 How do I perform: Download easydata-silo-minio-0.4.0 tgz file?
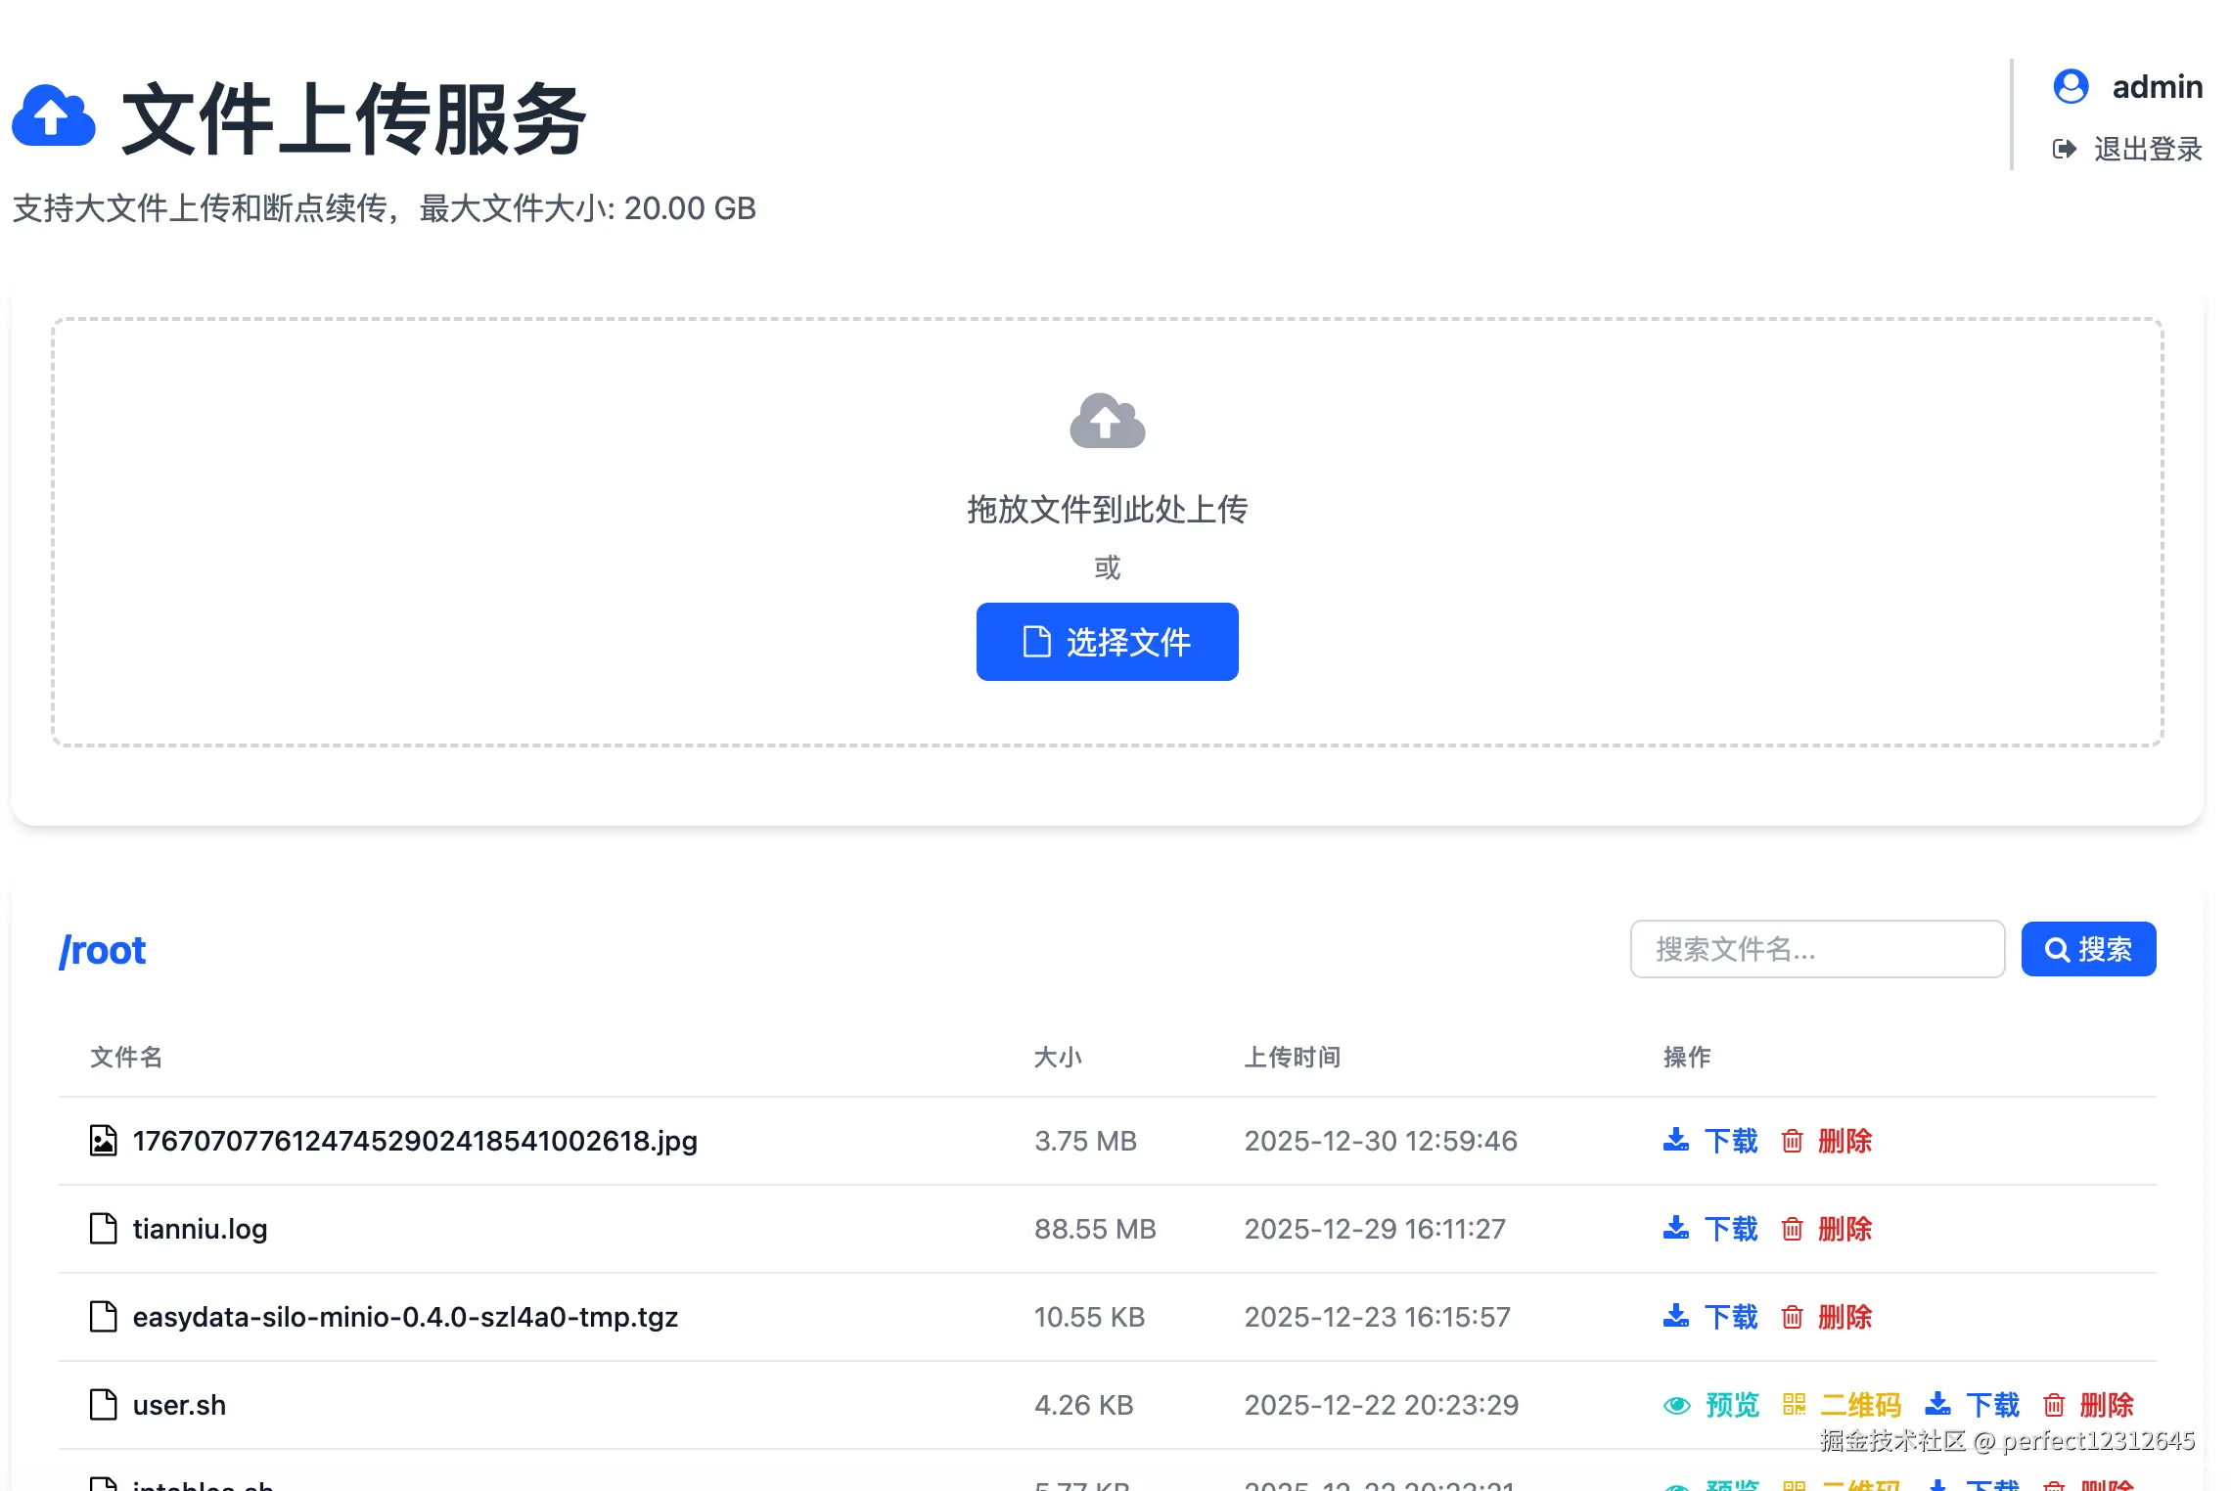[x=1729, y=1317]
